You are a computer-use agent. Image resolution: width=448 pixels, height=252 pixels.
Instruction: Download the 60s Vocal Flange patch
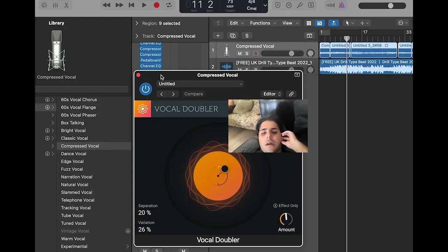tap(47, 107)
